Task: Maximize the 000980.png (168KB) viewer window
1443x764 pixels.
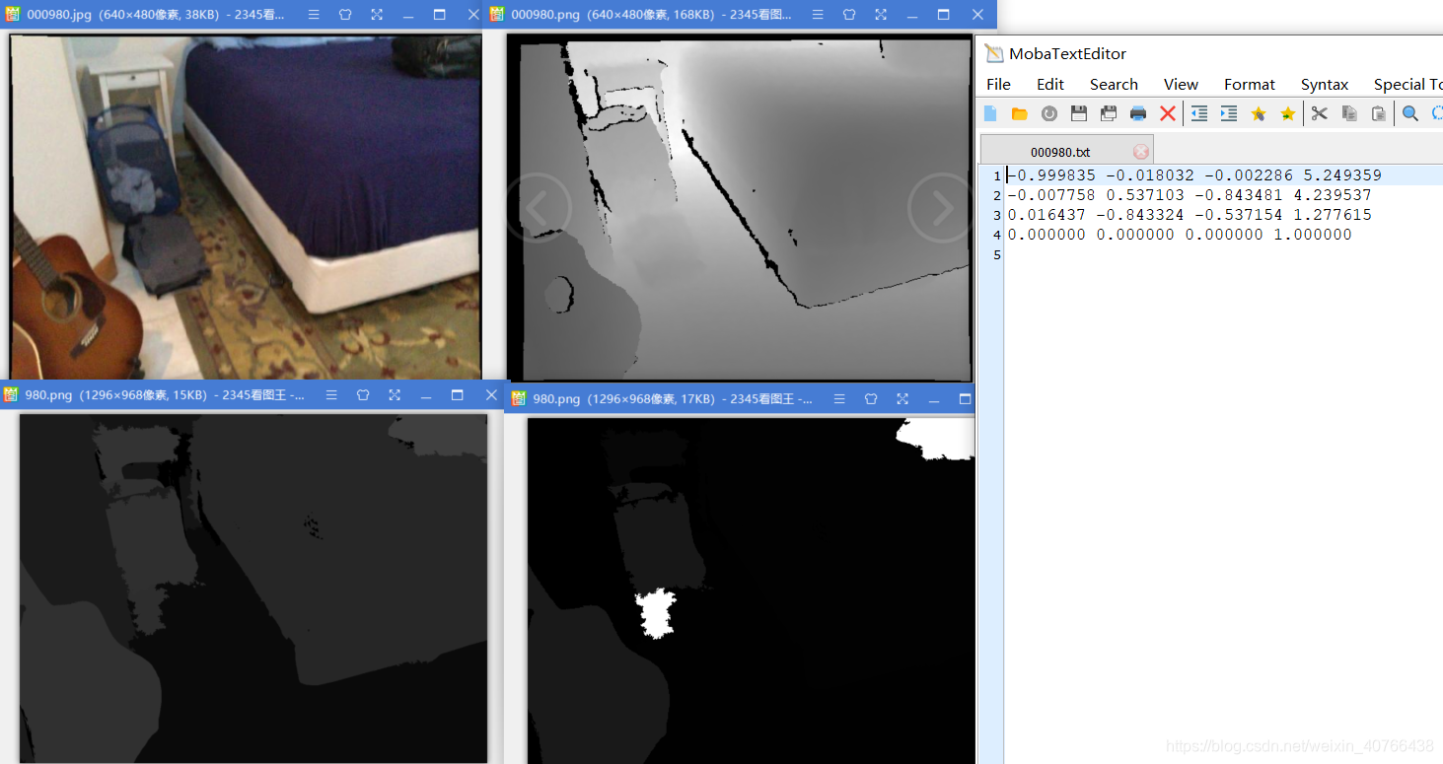Action: pos(944,15)
